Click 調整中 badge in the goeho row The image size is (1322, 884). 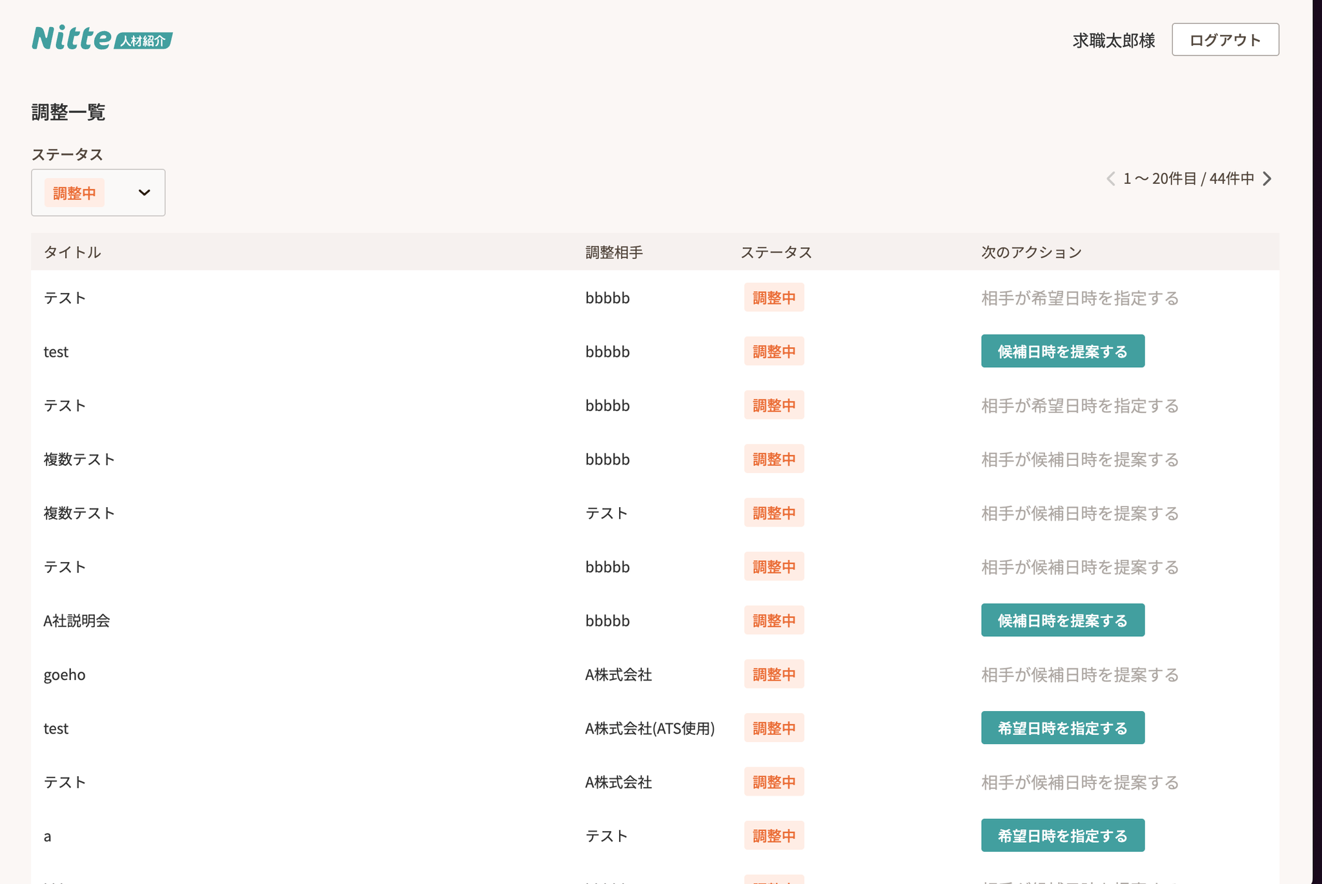pyautogui.click(x=773, y=675)
